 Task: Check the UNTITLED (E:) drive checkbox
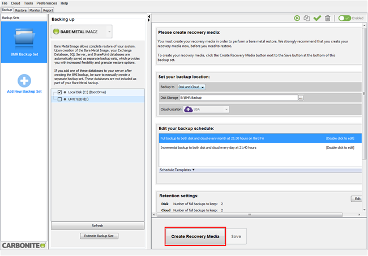tap(59, 99)
